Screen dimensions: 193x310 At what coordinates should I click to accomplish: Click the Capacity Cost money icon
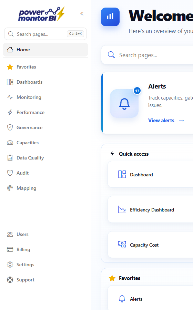click(x=122, y=245)
